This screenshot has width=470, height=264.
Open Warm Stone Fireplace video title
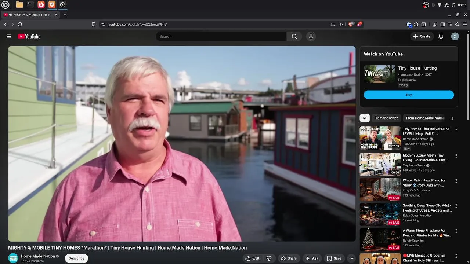tap(427, 233)
